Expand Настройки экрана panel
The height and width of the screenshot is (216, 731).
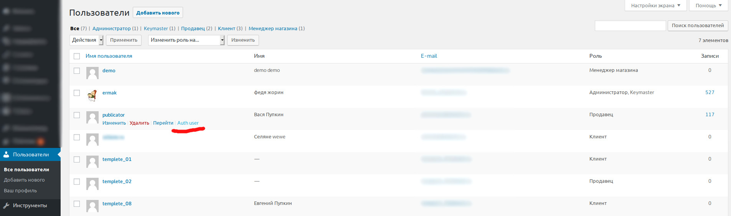tap(656, 5)
